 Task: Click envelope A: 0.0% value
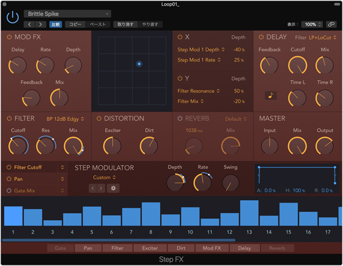(x=270, y=190)
